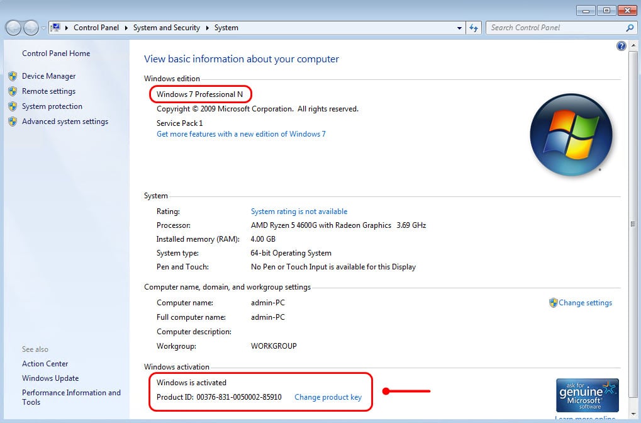Click System rating is not available link

299,211
